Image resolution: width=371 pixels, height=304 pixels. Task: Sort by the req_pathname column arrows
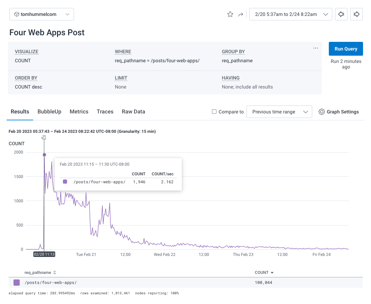pos(55,273)
